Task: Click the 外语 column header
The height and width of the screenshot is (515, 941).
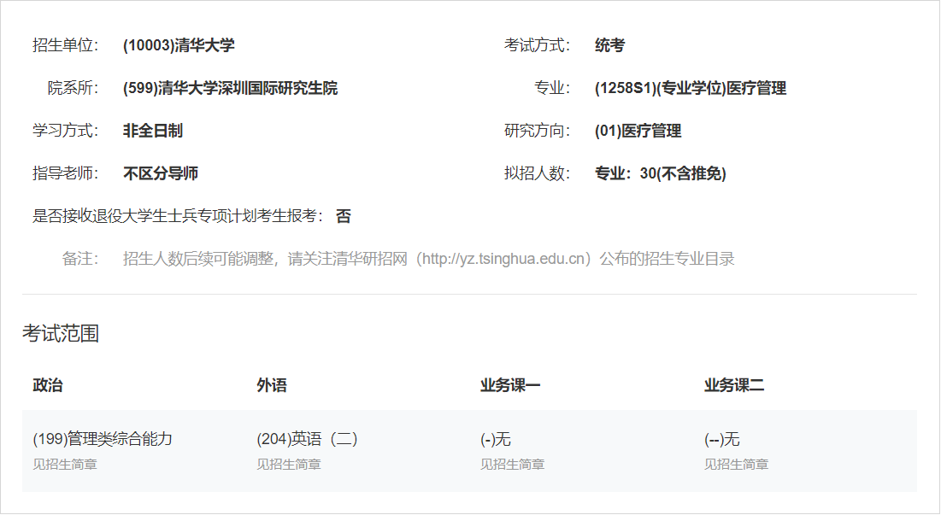Action: (x=271, y=385)
